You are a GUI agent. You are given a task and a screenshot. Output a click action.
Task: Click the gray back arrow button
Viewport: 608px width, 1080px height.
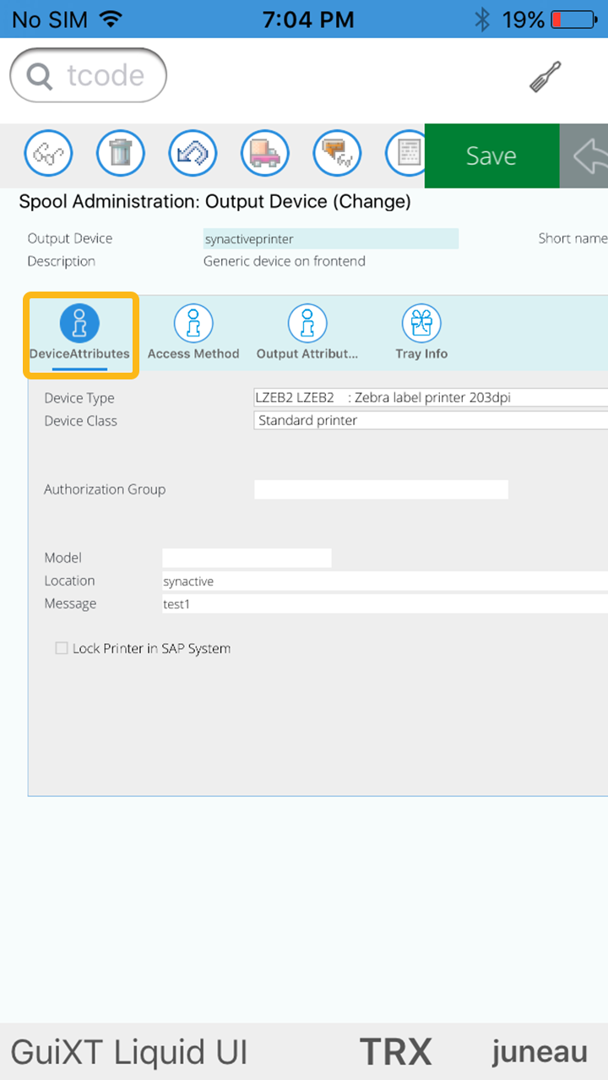coord(585,156)
